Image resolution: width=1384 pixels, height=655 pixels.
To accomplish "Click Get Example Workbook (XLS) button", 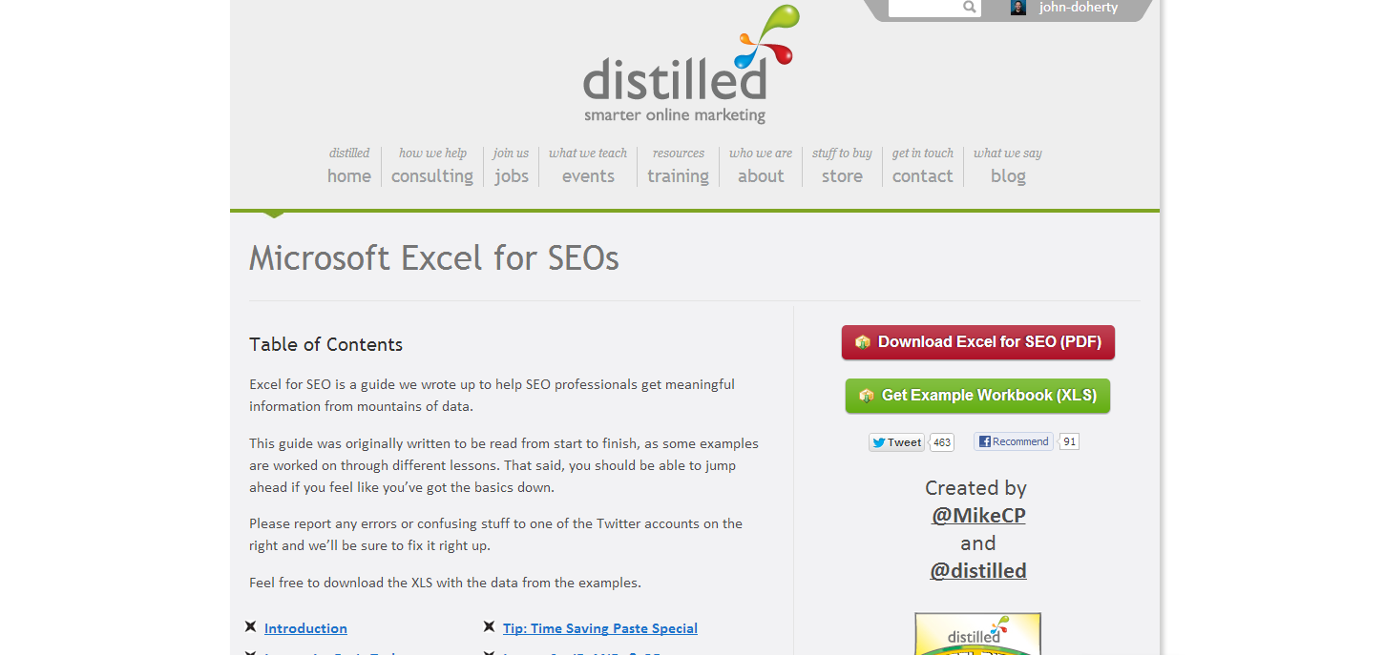I will pyautogui.click(x=978, y=396).
